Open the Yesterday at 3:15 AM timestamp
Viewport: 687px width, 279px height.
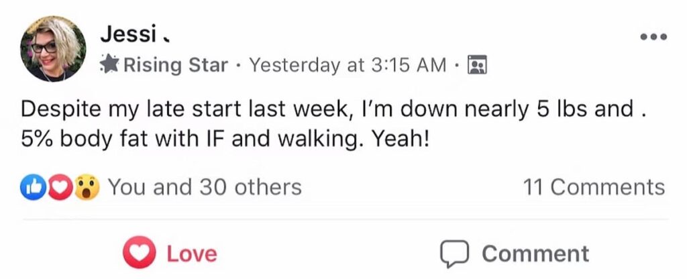tap(348, 65)
